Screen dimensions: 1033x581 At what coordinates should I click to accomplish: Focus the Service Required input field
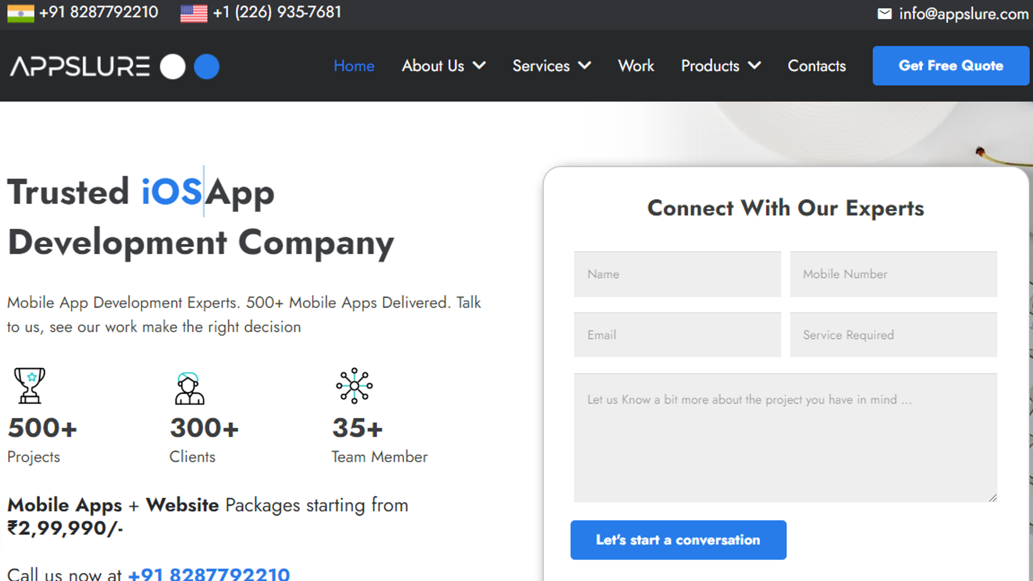click(x=893, y=335)
